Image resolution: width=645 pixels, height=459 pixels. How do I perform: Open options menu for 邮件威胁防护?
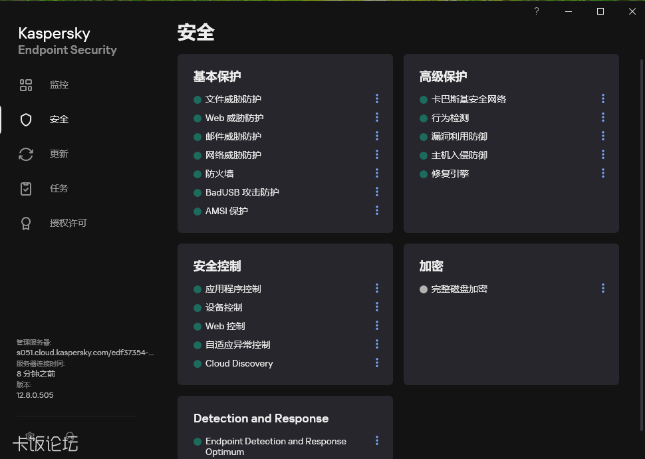click(377, 136)
